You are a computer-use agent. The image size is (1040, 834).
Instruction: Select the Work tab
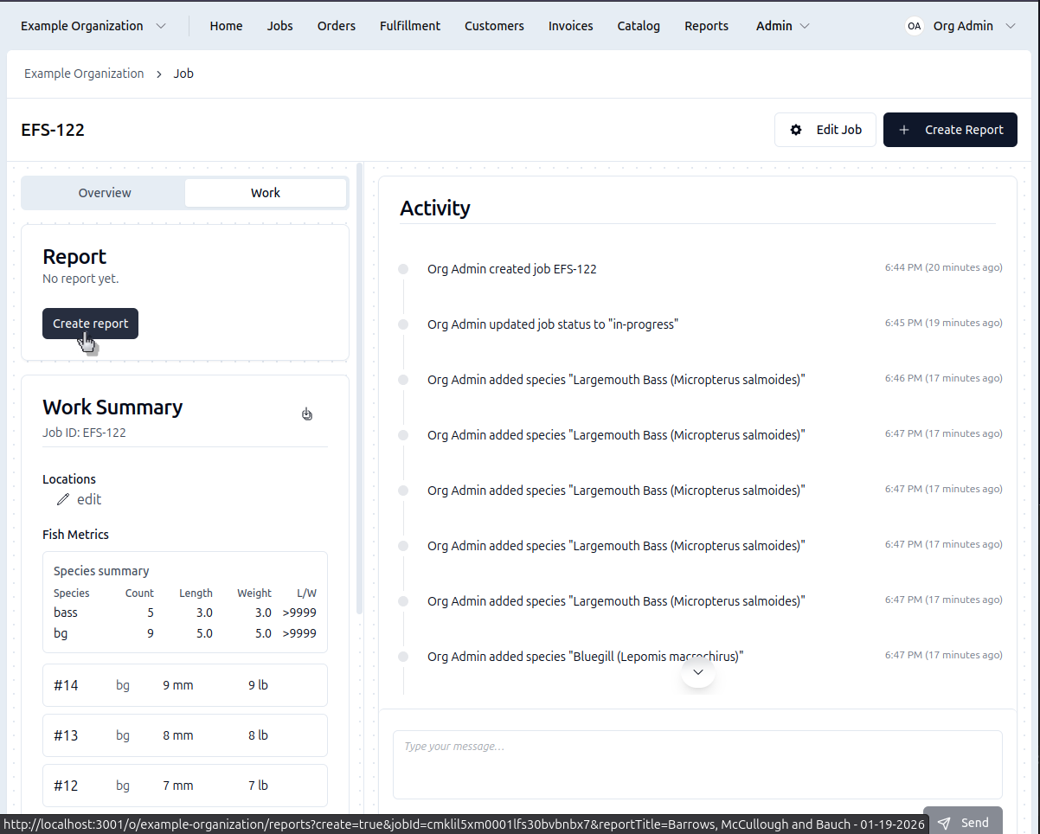[266, 193]
